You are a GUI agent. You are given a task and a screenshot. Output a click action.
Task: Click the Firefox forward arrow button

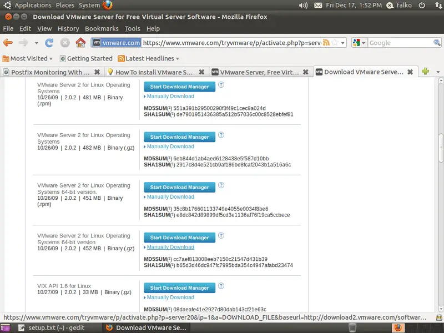click(x=23, y=43)
